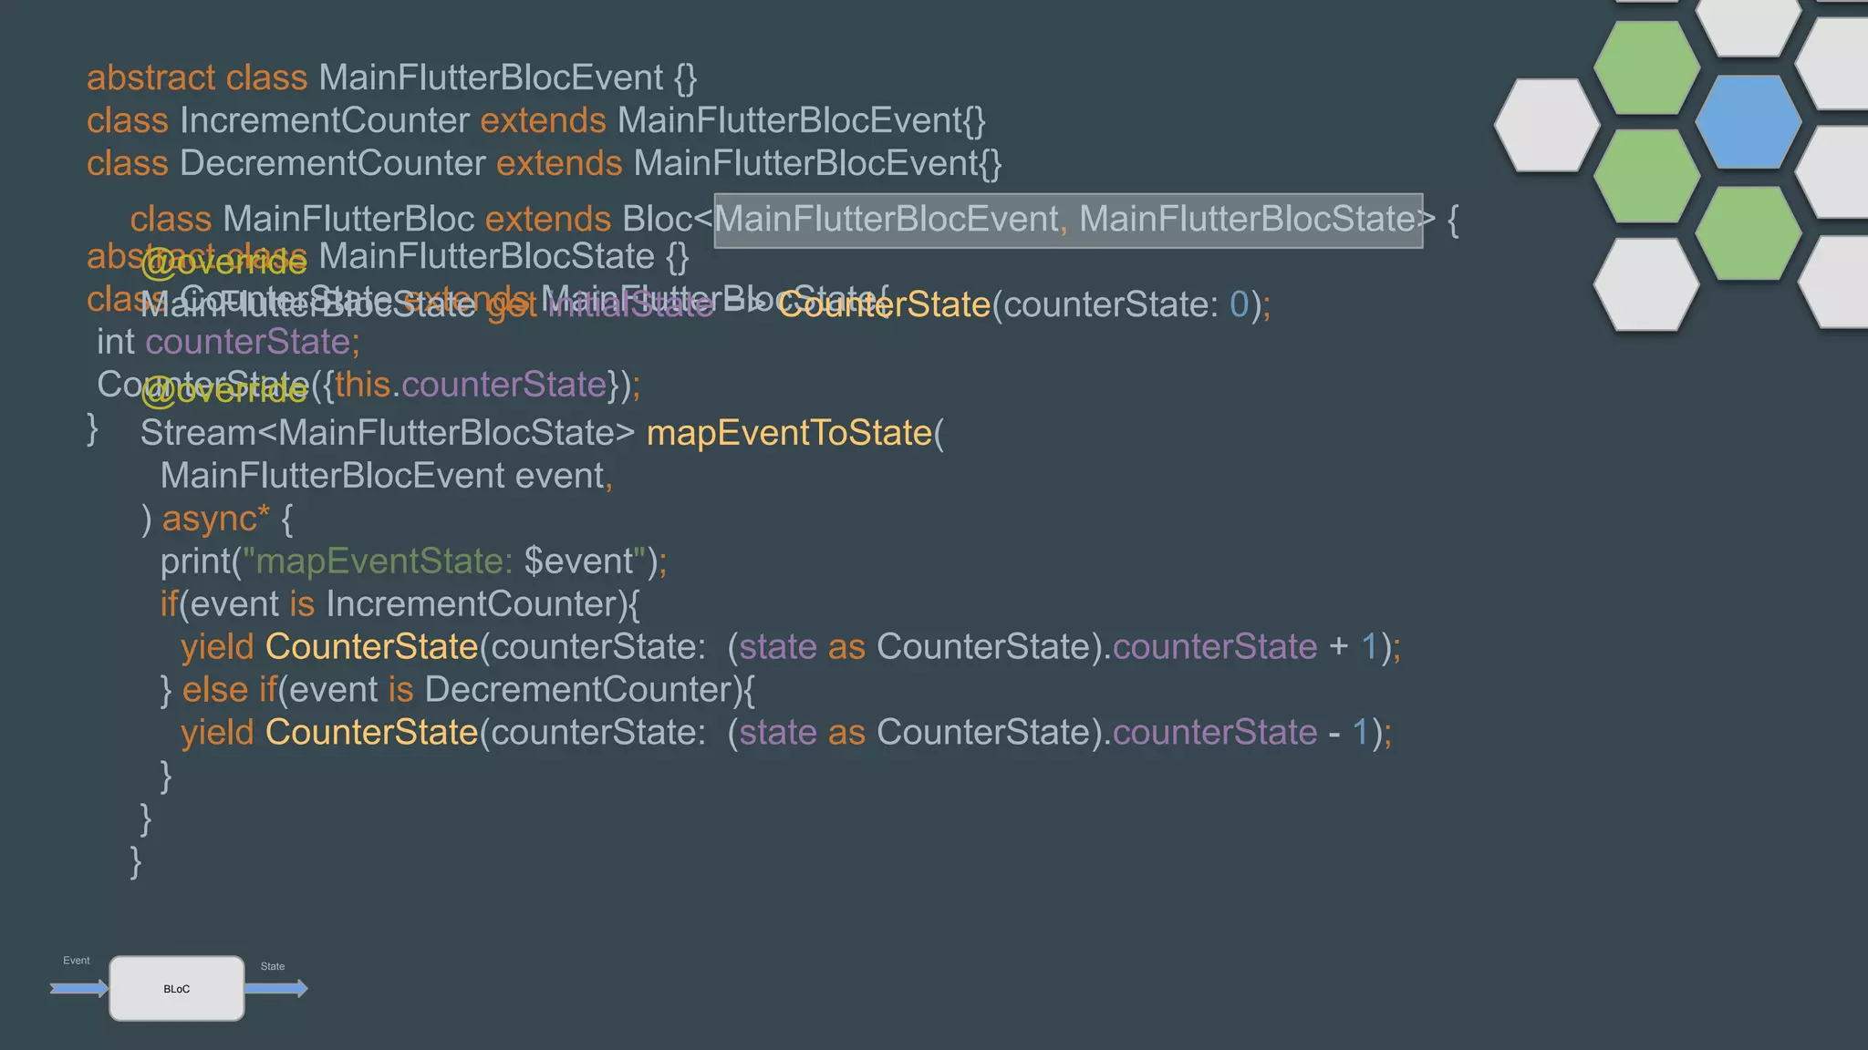Click the BLoC box in the diagram
Image resolution: width=1868 pixels, height=1050 pixels.
177,989
